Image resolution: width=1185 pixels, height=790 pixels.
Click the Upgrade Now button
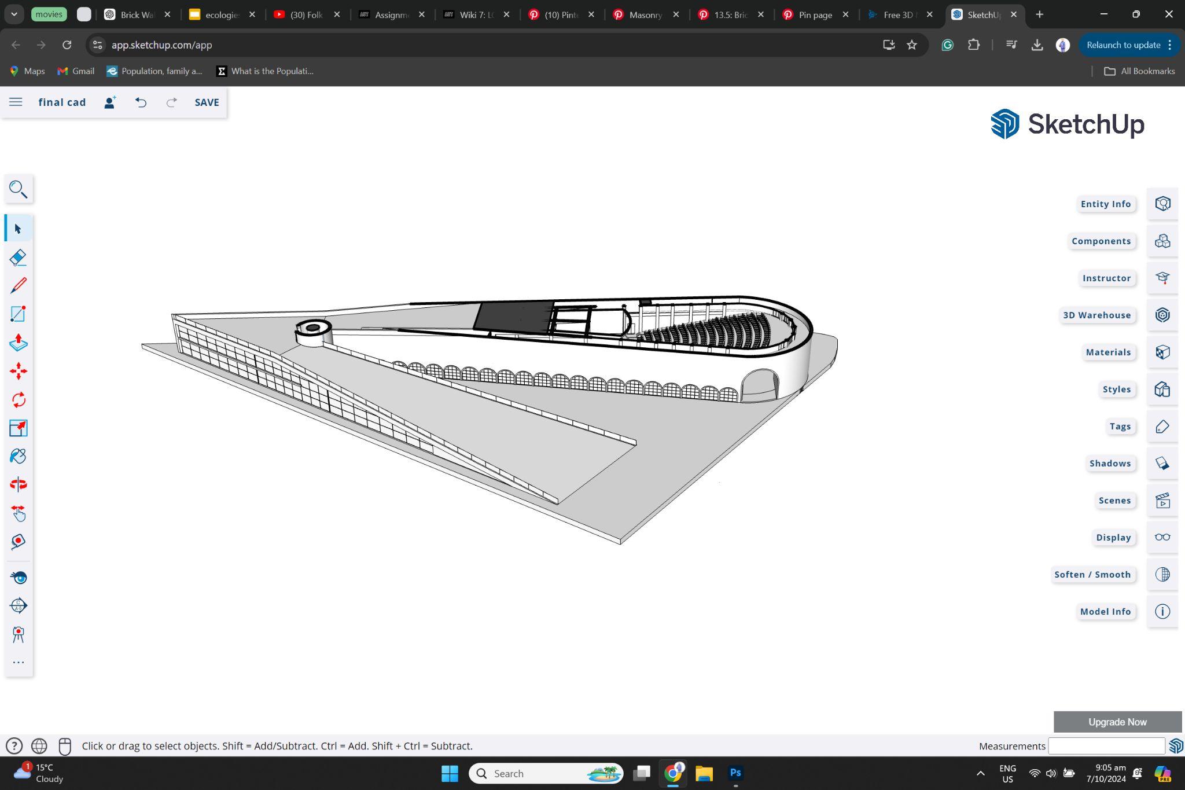1117,722
